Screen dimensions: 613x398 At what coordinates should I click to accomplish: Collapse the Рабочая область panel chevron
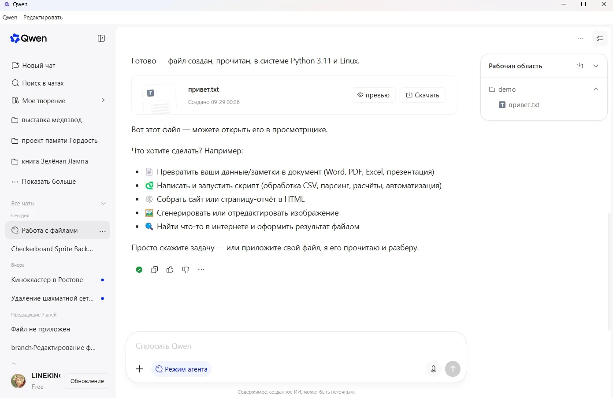point(596,66)
